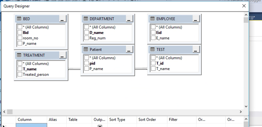Minimize the DEPARTMENT table box
262x127 pixels.
tap(129, 19)
